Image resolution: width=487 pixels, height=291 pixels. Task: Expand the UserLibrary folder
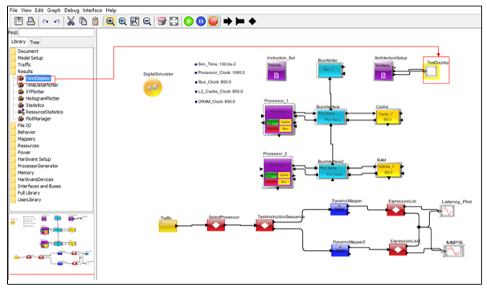(x=29, y=199)
